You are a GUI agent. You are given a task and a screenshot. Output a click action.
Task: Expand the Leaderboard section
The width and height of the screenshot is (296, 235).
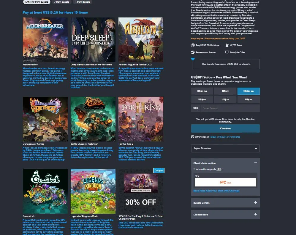point(225,215)
